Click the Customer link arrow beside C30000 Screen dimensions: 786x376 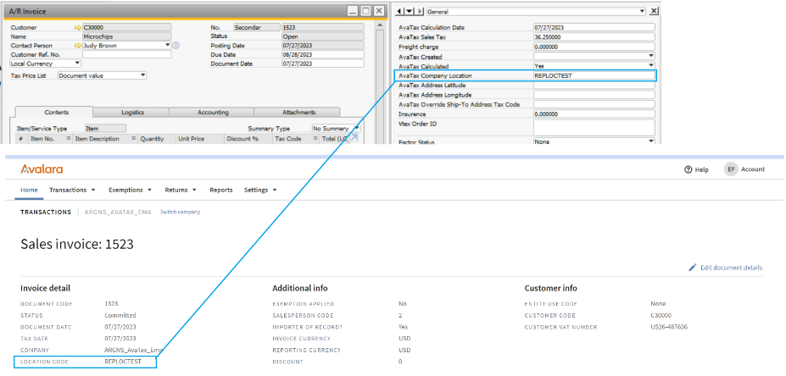pos(78,28)
